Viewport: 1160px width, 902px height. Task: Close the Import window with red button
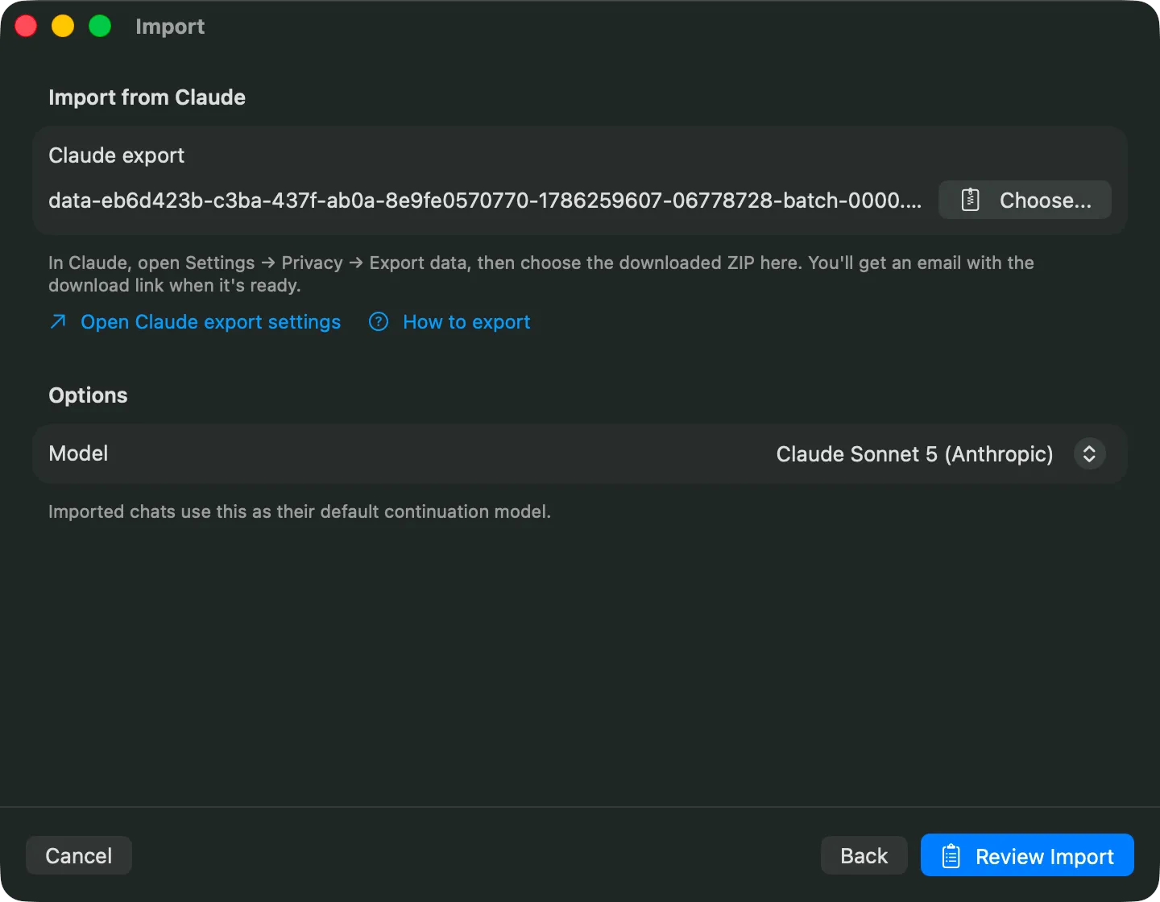pyautogui.click(x=26, y=27)
